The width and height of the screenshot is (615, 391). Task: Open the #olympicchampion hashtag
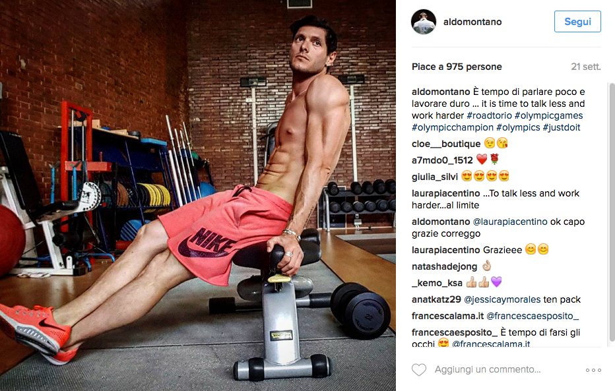(x=452, y=127)
